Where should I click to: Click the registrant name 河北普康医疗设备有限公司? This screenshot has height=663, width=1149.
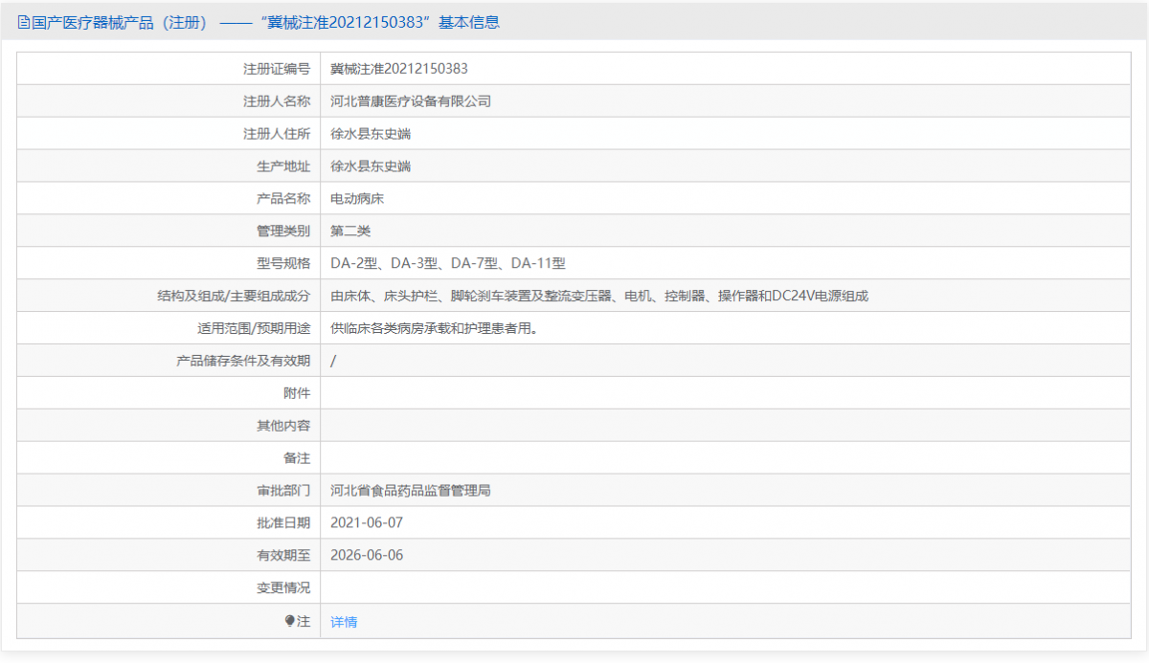(x=411, y=101)
